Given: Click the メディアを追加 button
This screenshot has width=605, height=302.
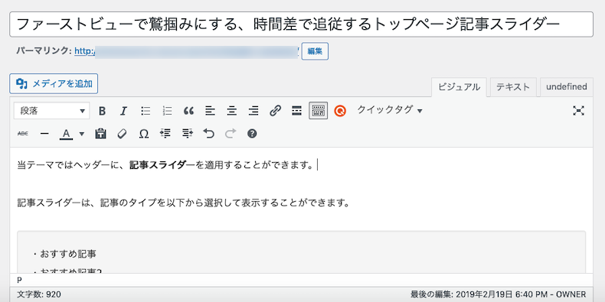Looking at the screenshot, I should [x=54, y=83].
